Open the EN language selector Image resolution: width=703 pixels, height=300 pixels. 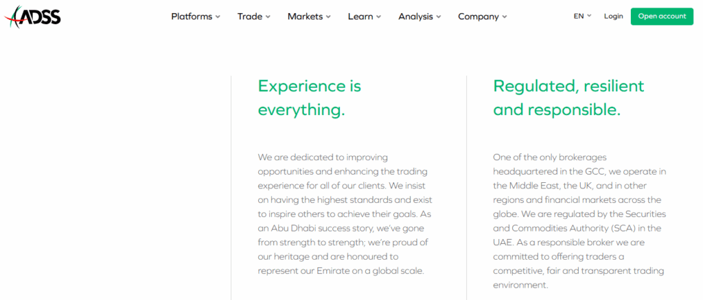(579, 16)
